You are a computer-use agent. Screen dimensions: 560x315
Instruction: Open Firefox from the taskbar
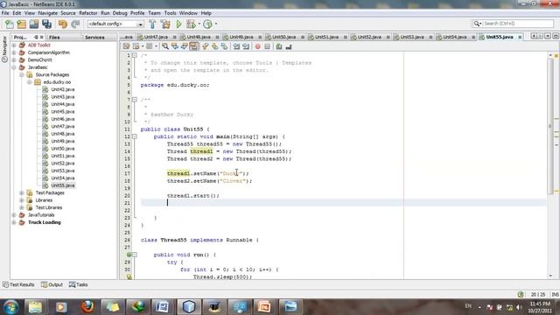tap(87, 307)
